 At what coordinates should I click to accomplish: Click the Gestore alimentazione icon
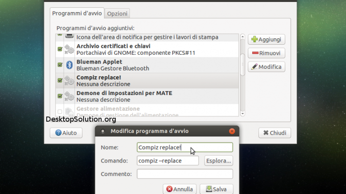(x=69, y=112)
